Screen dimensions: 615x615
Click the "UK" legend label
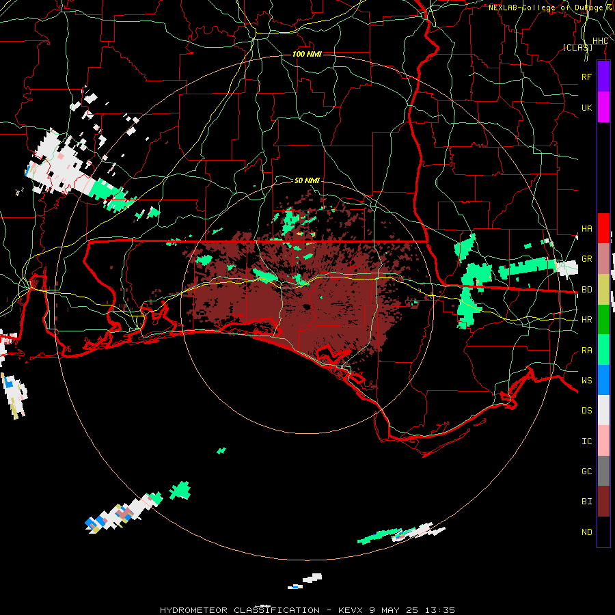(x=586, y=107)
